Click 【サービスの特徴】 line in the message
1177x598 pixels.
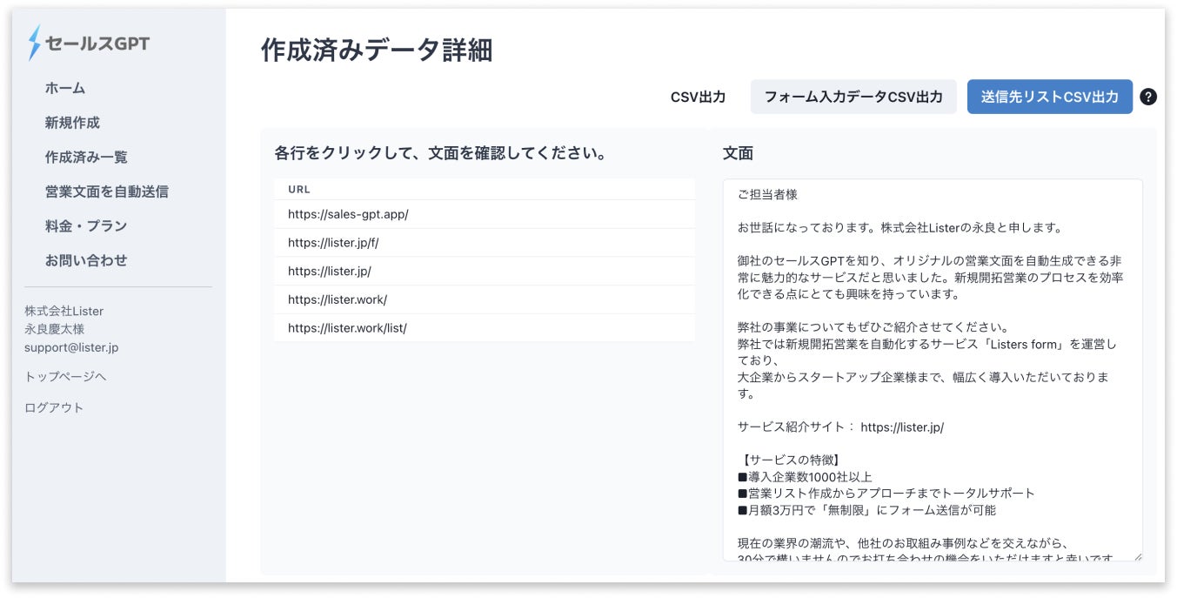(790, 460)
